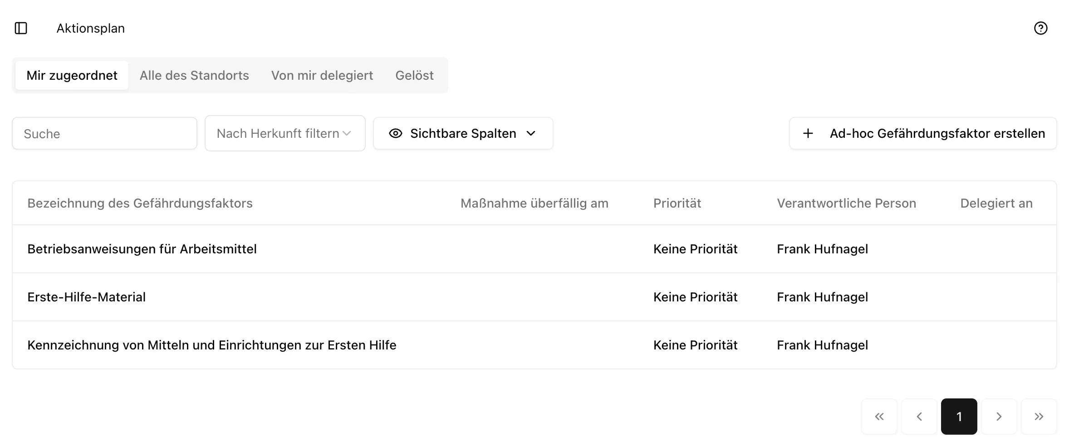This screenshot has height=446, width=1069.
Task: Click the plus icon to create Gefährdungsfaktor
Action: (x=808, y=133)
